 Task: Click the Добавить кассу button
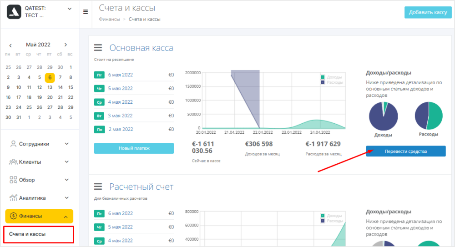pyautogui.click(x=428, y=12)
